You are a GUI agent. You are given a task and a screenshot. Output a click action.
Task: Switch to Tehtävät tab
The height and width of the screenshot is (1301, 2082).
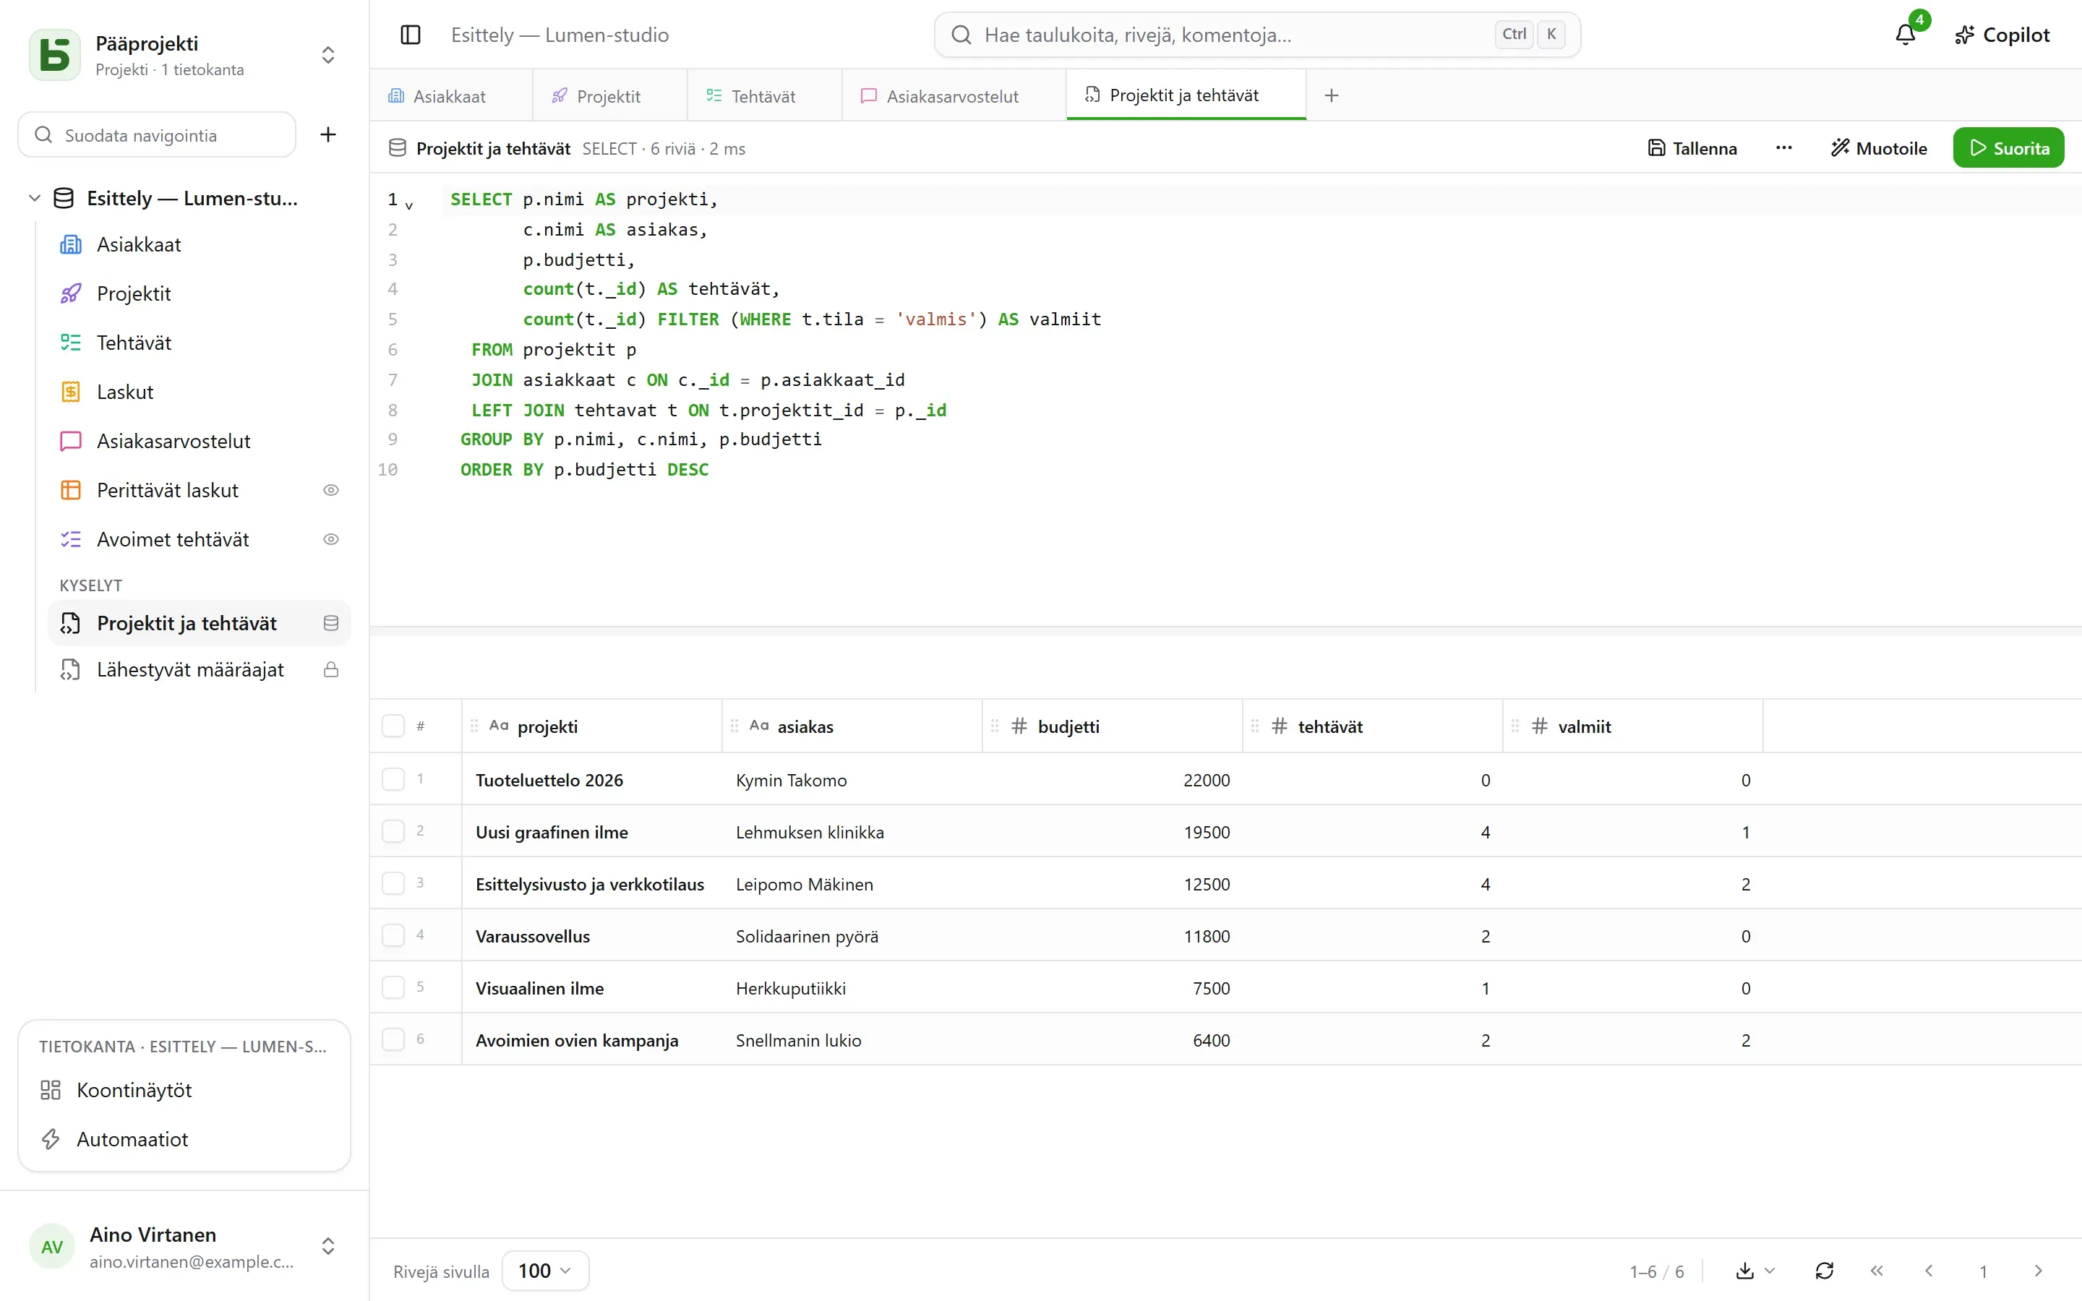pyautogui.click(x=764, y=95)
